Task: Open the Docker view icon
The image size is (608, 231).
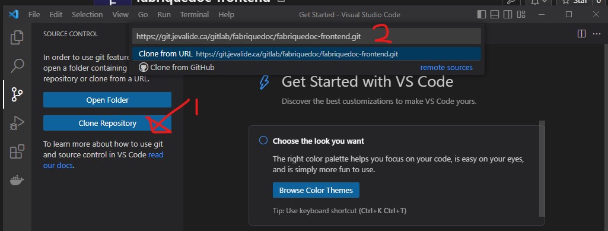Action: pos(17,180)
